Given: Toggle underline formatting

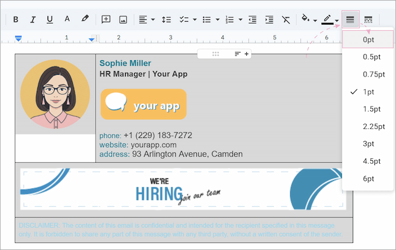Looking at the screenshot, I should 49,19.
